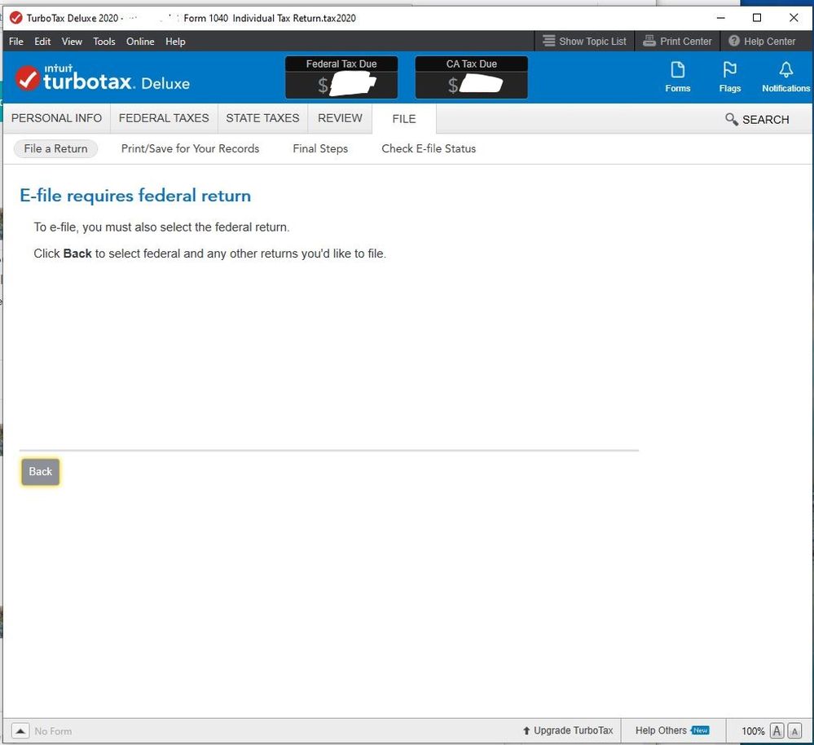Click the TurboTax checkmark logo
Image resolution: width=814 pixels, height=745 pixels.
(27, 78)
